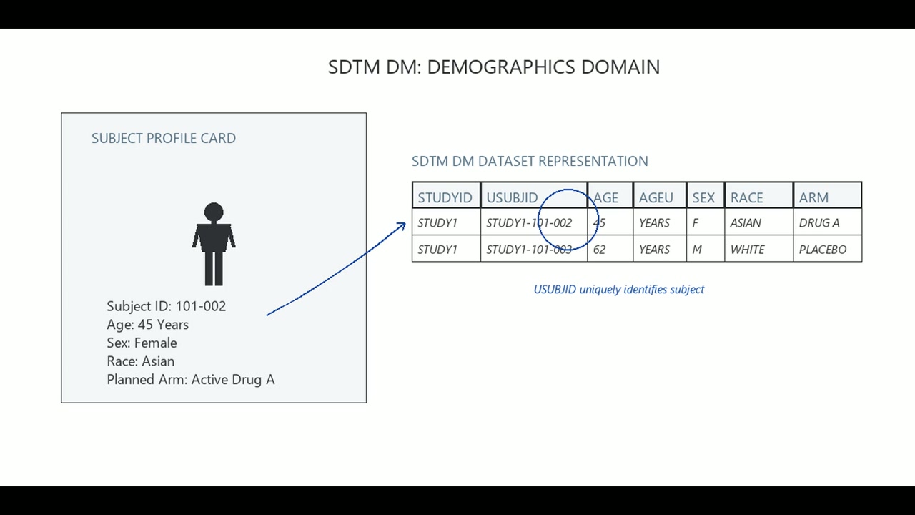Click the "Age: 45 Years" line
Viewport: 915px width, 515px height.
(x=148, y=325)
